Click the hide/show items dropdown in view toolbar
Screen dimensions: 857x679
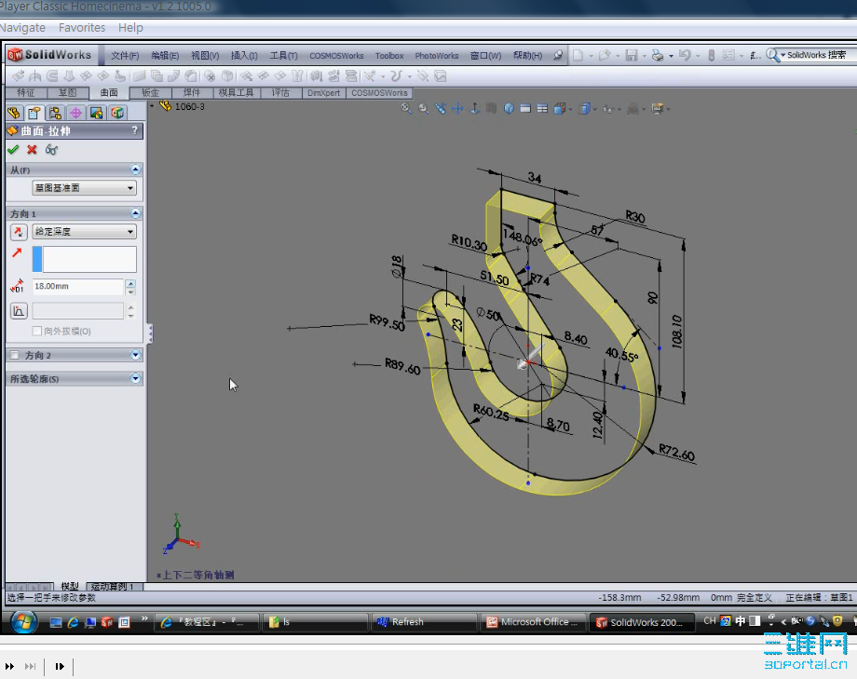[x=619, y=109]
